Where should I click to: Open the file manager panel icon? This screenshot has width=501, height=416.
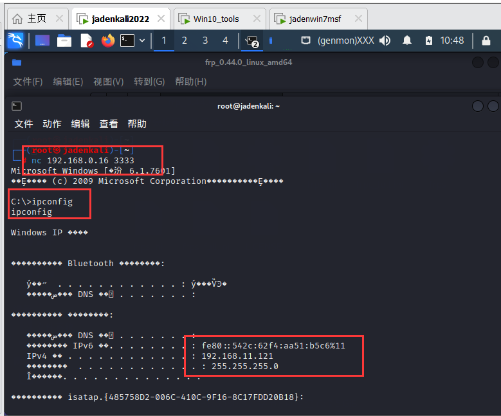[x=64, y=41]
